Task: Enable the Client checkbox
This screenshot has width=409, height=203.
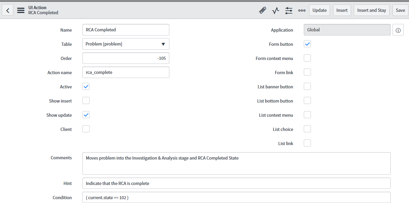Action: [86, 129]
